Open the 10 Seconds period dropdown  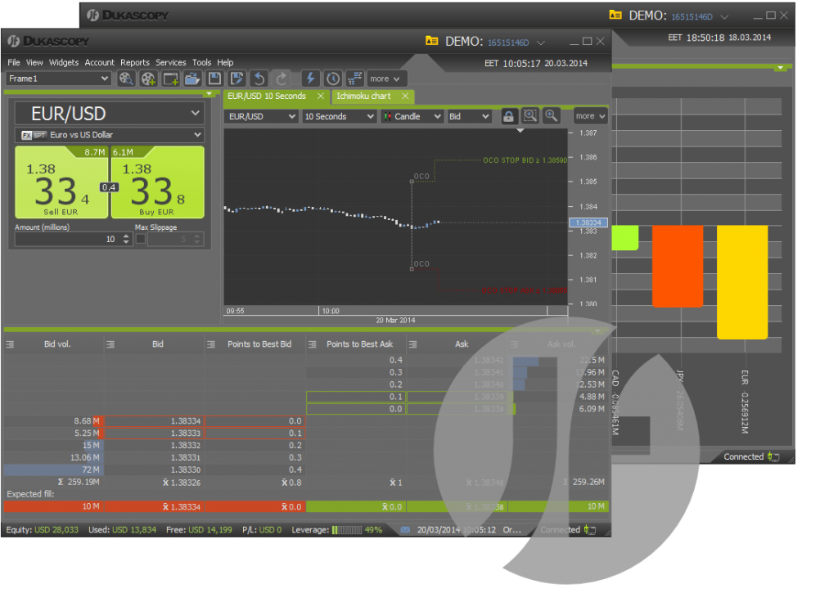pyautogui.click(x=339, y=117)
